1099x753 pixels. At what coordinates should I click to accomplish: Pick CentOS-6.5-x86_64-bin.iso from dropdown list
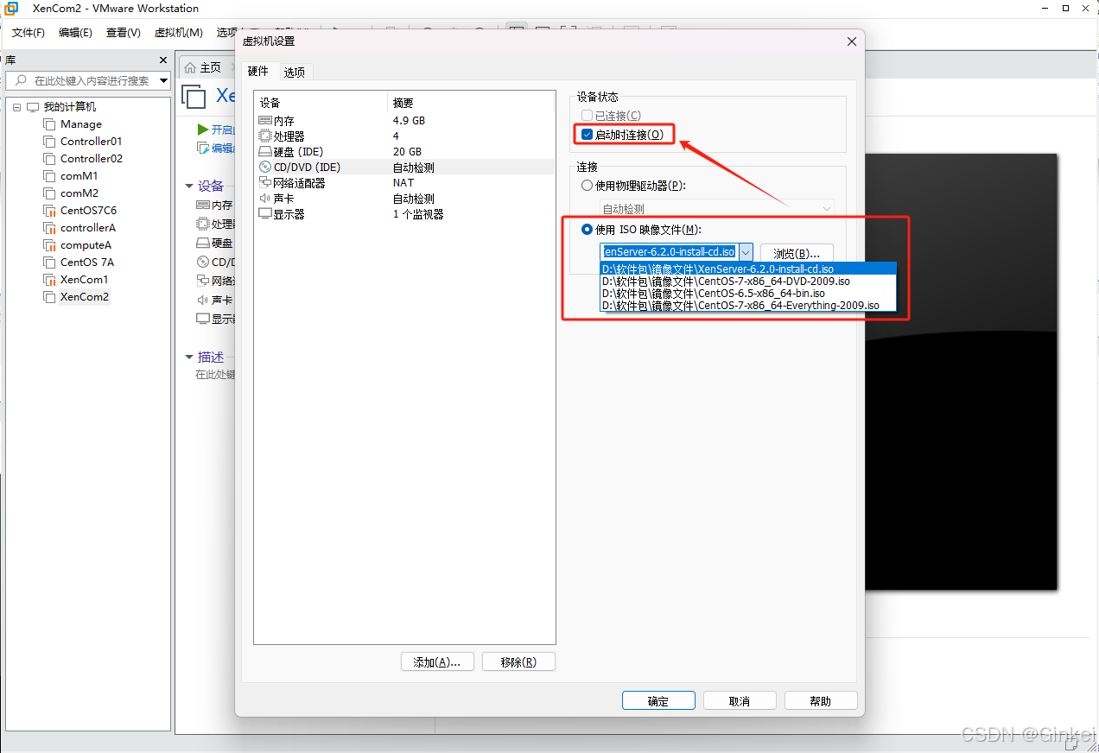[748, 293]
